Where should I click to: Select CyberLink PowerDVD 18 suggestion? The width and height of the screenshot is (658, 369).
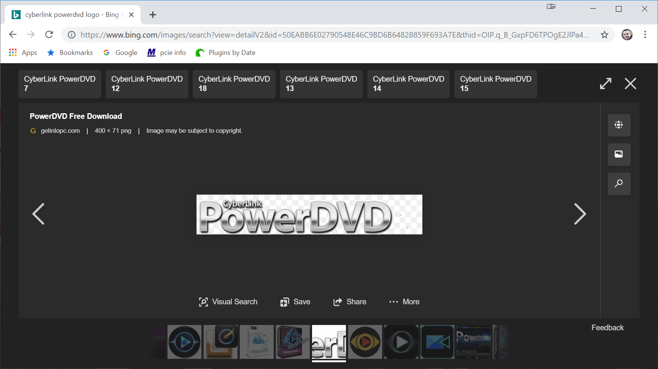(x=234, y=84)
